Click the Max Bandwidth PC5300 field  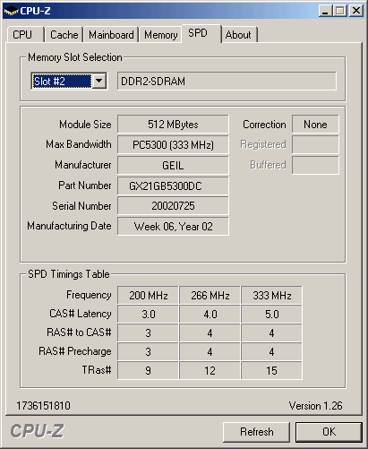click(173, 145)
